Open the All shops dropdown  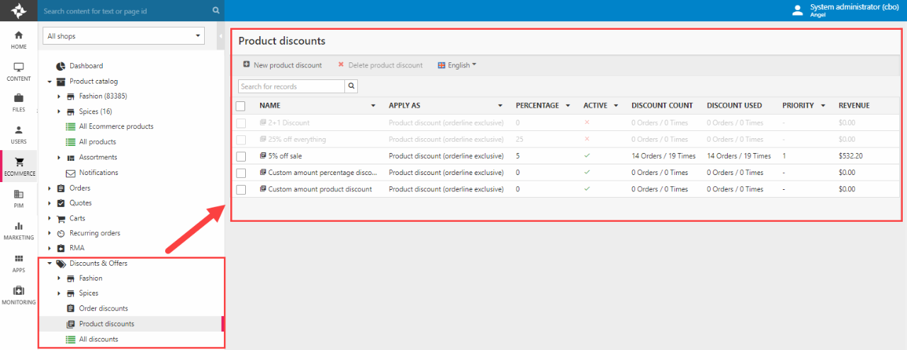(123, 36)
